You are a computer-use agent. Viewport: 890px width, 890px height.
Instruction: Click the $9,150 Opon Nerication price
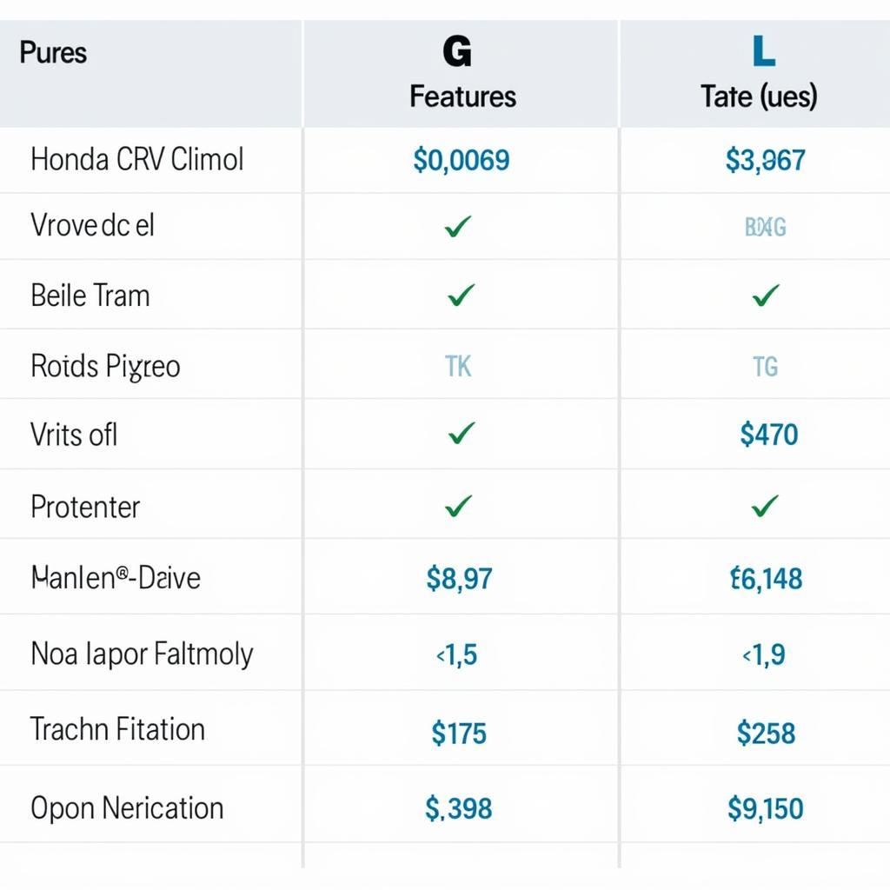pos(765,808)
